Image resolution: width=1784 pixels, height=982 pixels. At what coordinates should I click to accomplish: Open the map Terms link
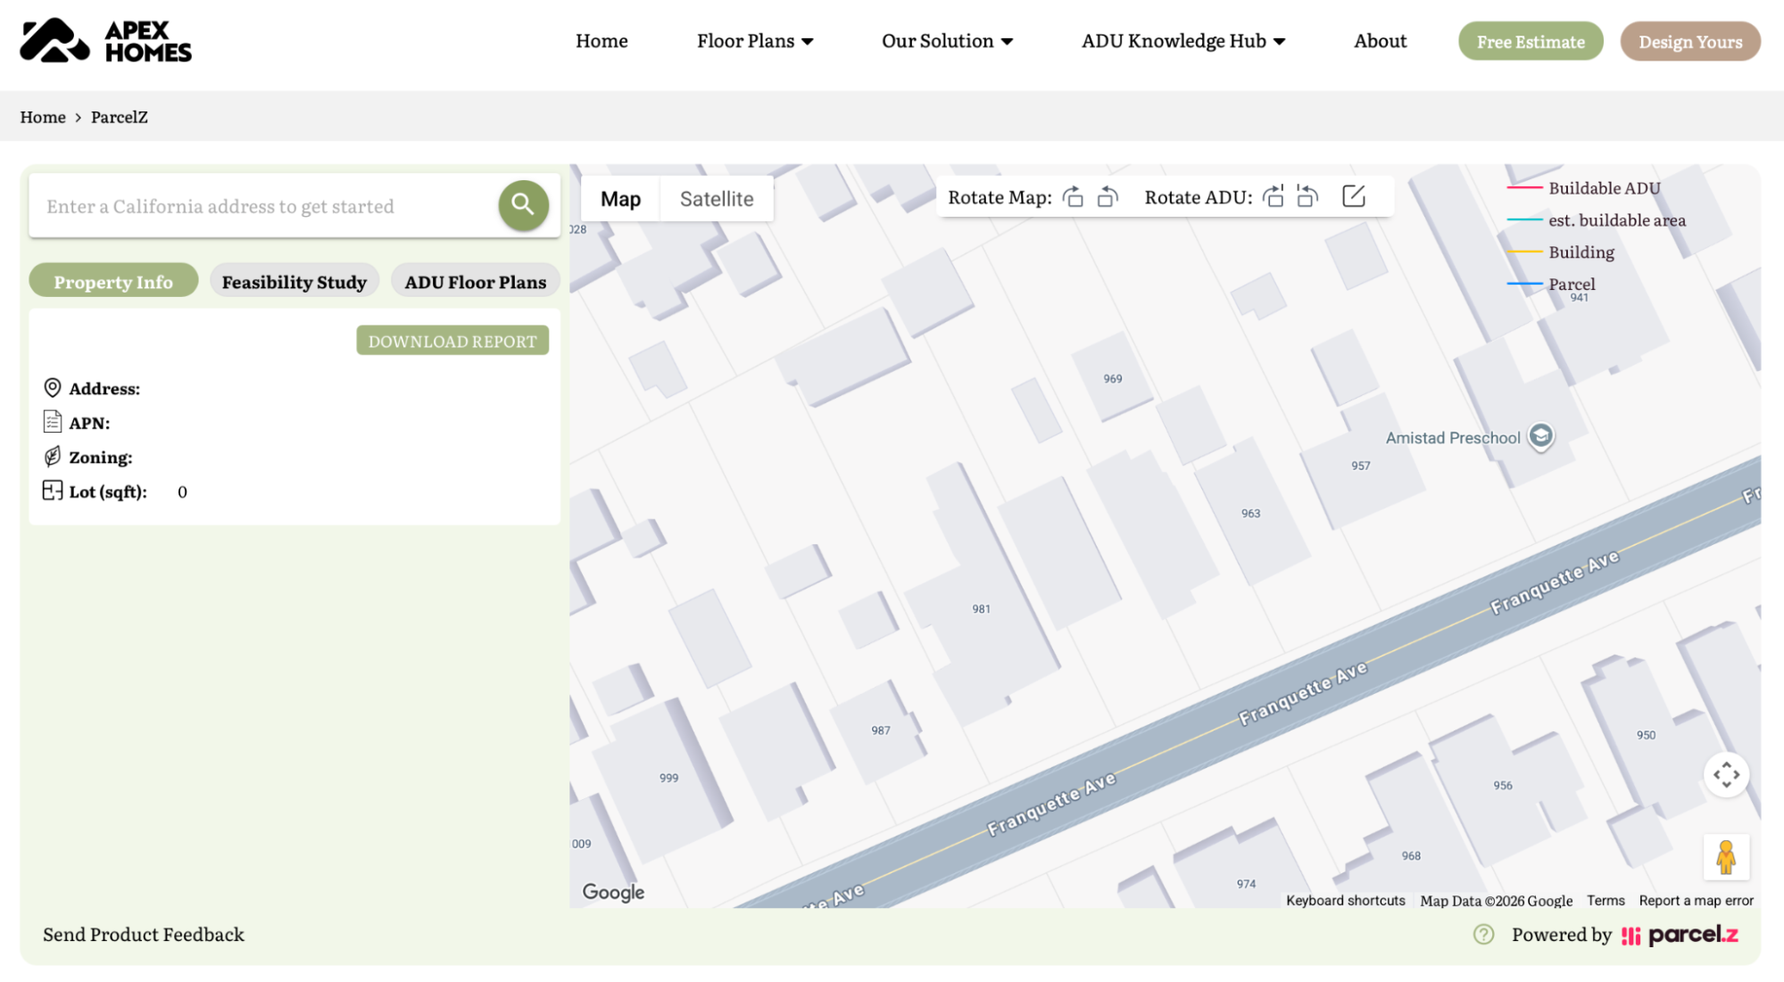tap(1606, 900)
